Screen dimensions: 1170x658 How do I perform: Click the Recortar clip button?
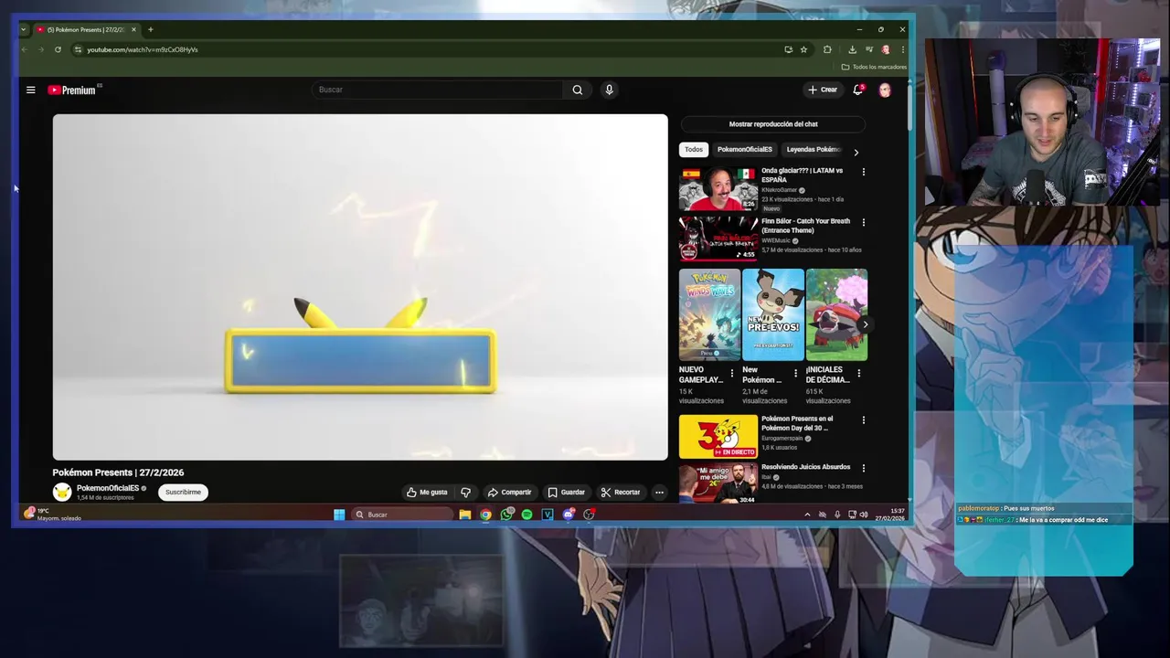(621, 493)
